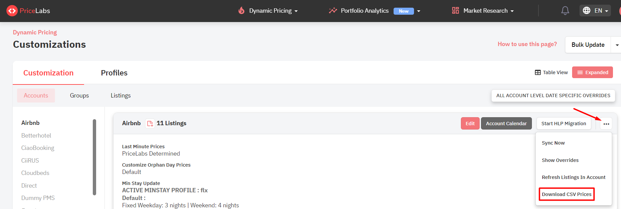
Task: Select Dummy PMS in the accounts list
Action: [38, 198]
